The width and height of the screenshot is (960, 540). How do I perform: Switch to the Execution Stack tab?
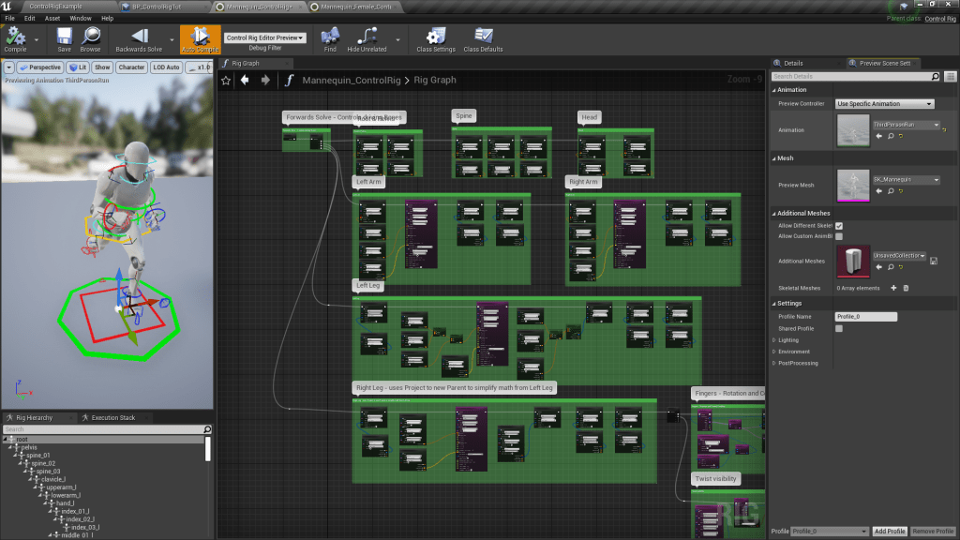coord(112,417)
